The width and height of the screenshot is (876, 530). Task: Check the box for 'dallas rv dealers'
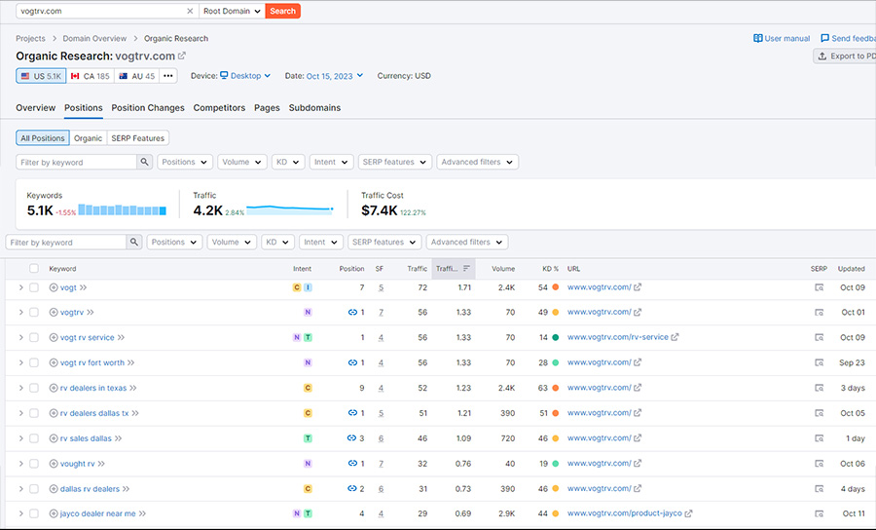[x=34, y=489]
